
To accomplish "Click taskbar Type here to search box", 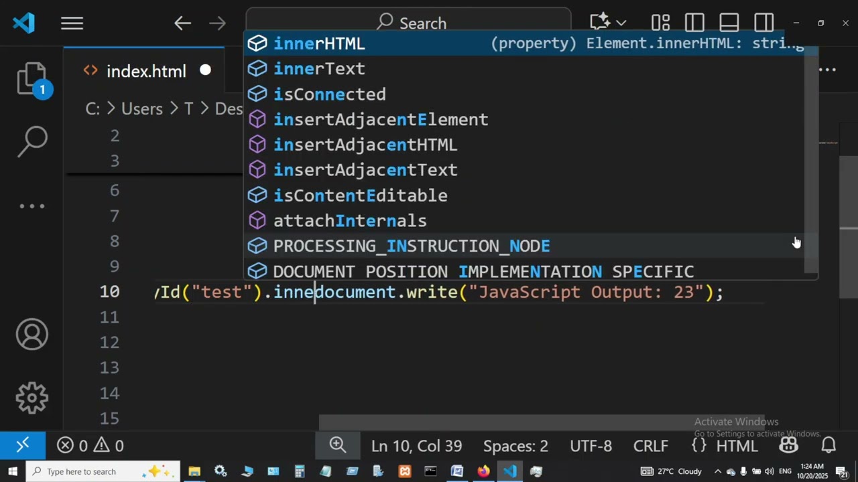I will (103, 471).
